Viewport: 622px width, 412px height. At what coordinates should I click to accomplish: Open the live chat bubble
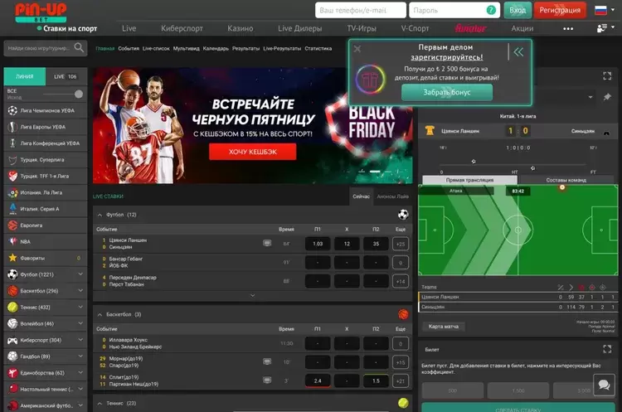pyautogui.click(x=604, y=385)
